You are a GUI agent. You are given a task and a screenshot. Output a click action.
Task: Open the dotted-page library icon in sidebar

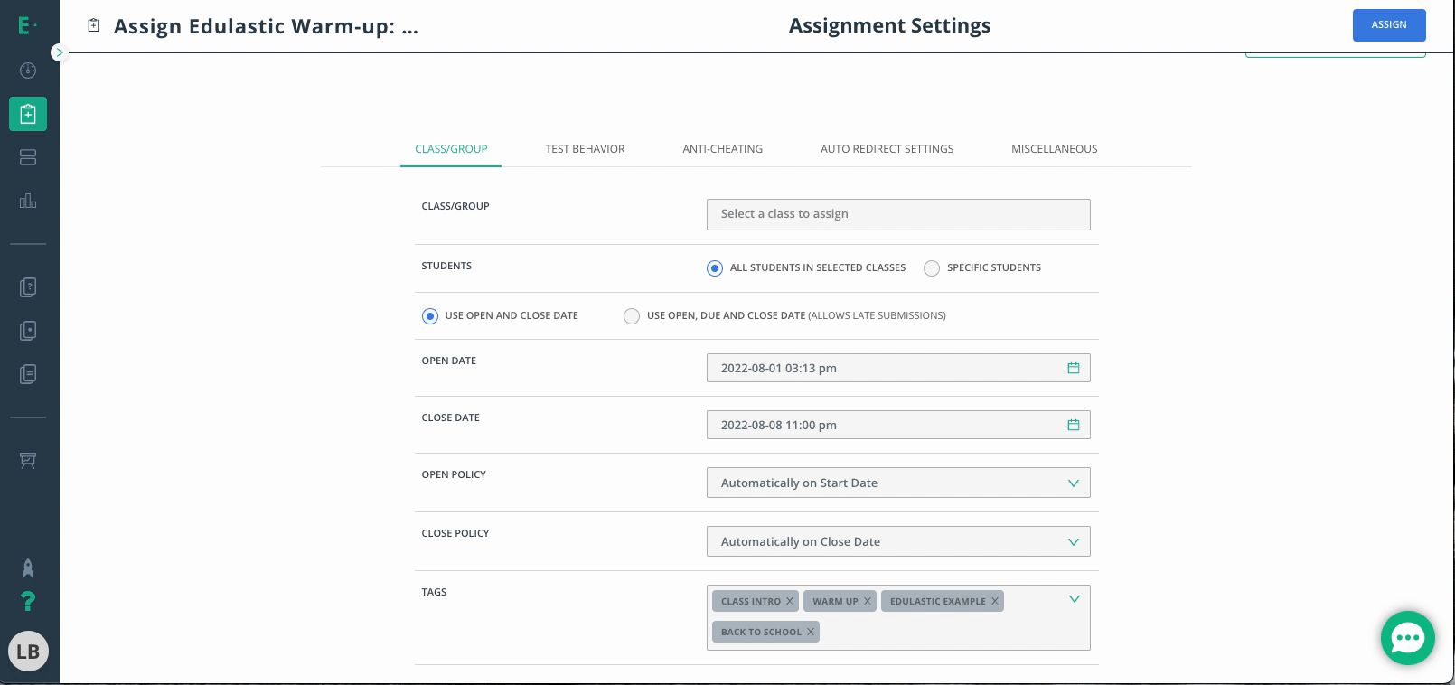coord(28,331)
